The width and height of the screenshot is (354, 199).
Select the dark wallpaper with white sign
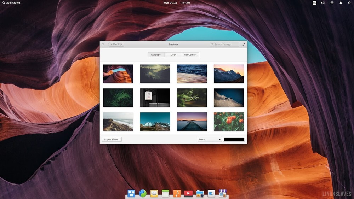coord(155,98)
